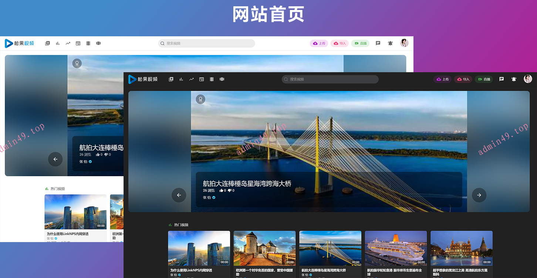Go to previous slide in dark window banner
This screenshot has width=537, height=278.
[179, 195]
